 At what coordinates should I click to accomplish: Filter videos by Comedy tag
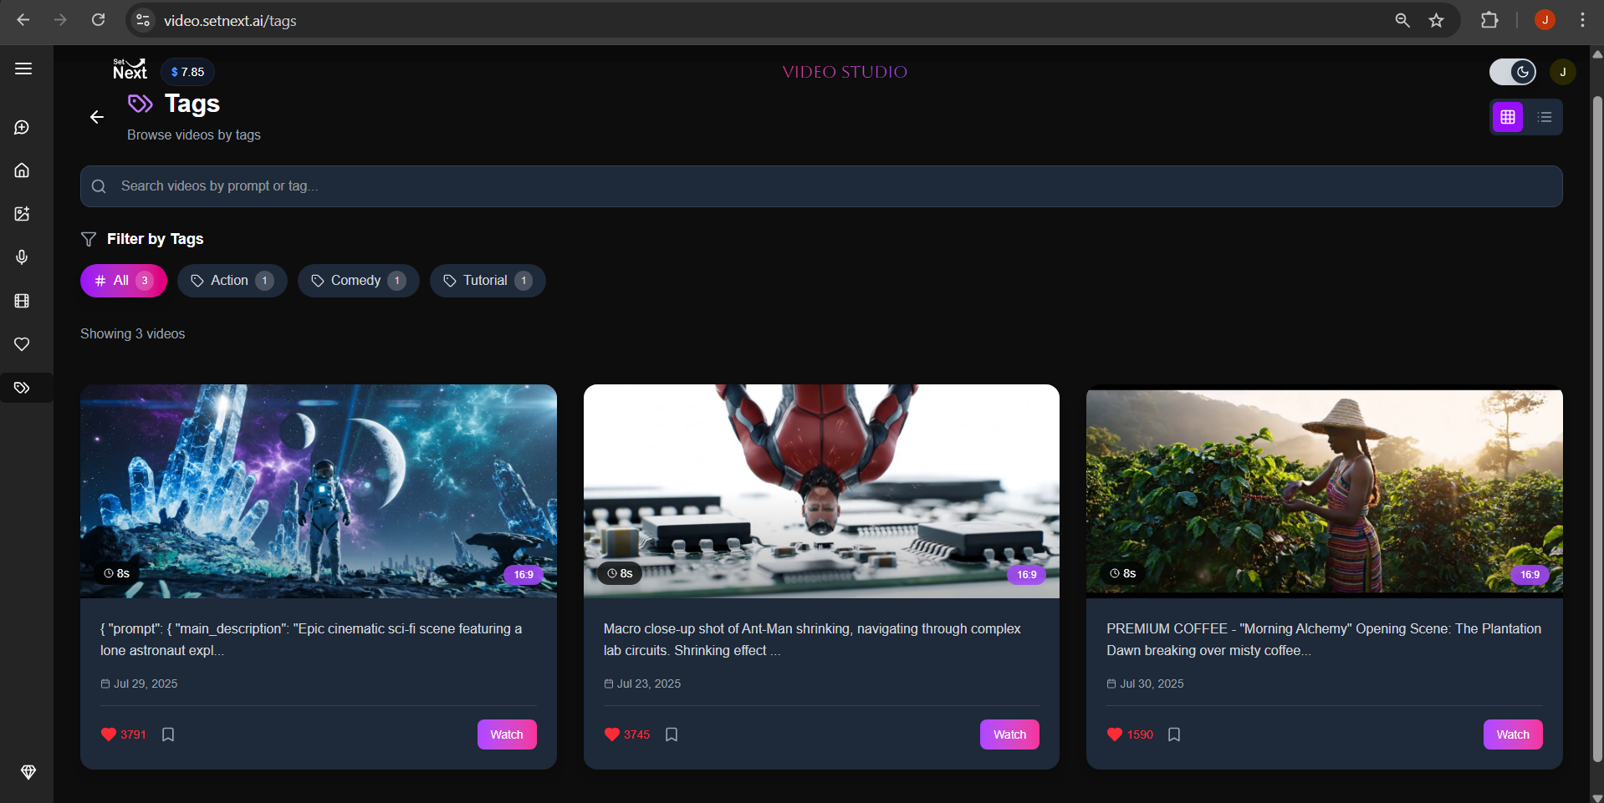[x=358, y=281]
